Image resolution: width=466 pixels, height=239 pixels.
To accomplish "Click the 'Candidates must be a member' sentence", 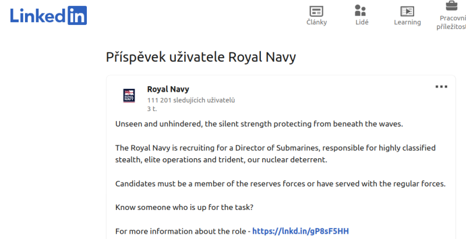I will [x=280, y=184].
